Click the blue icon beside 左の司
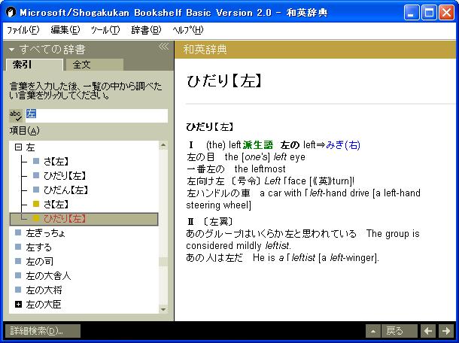Image resolution: width=459 pixels, height=343 pixels. click(x=18, y=261)
